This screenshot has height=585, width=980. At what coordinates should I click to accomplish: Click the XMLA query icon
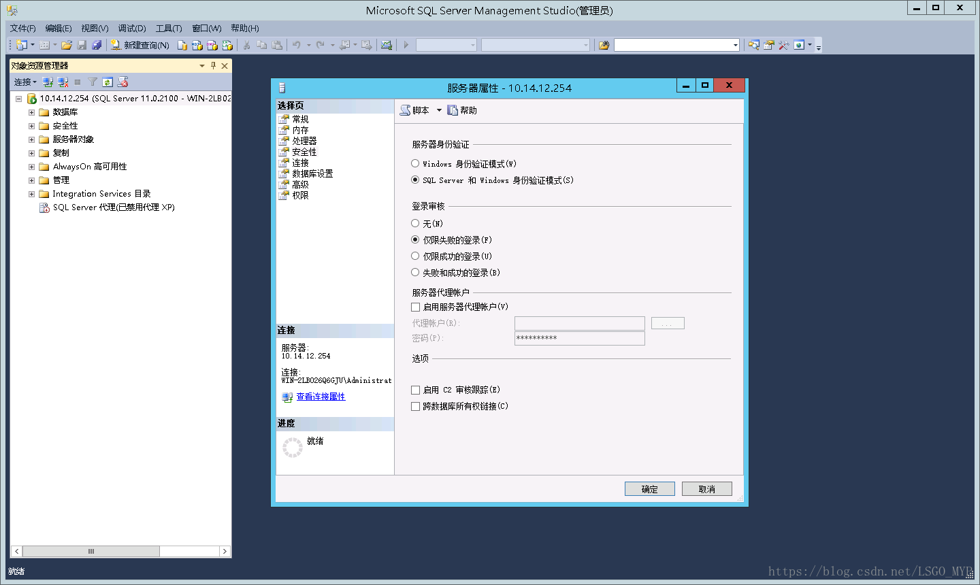click(227, 45)
